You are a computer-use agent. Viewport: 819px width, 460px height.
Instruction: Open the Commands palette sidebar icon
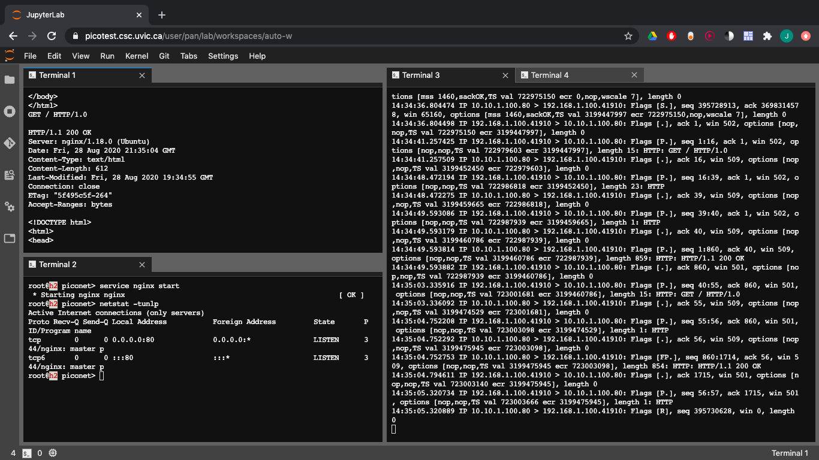(x=10, y=175)
